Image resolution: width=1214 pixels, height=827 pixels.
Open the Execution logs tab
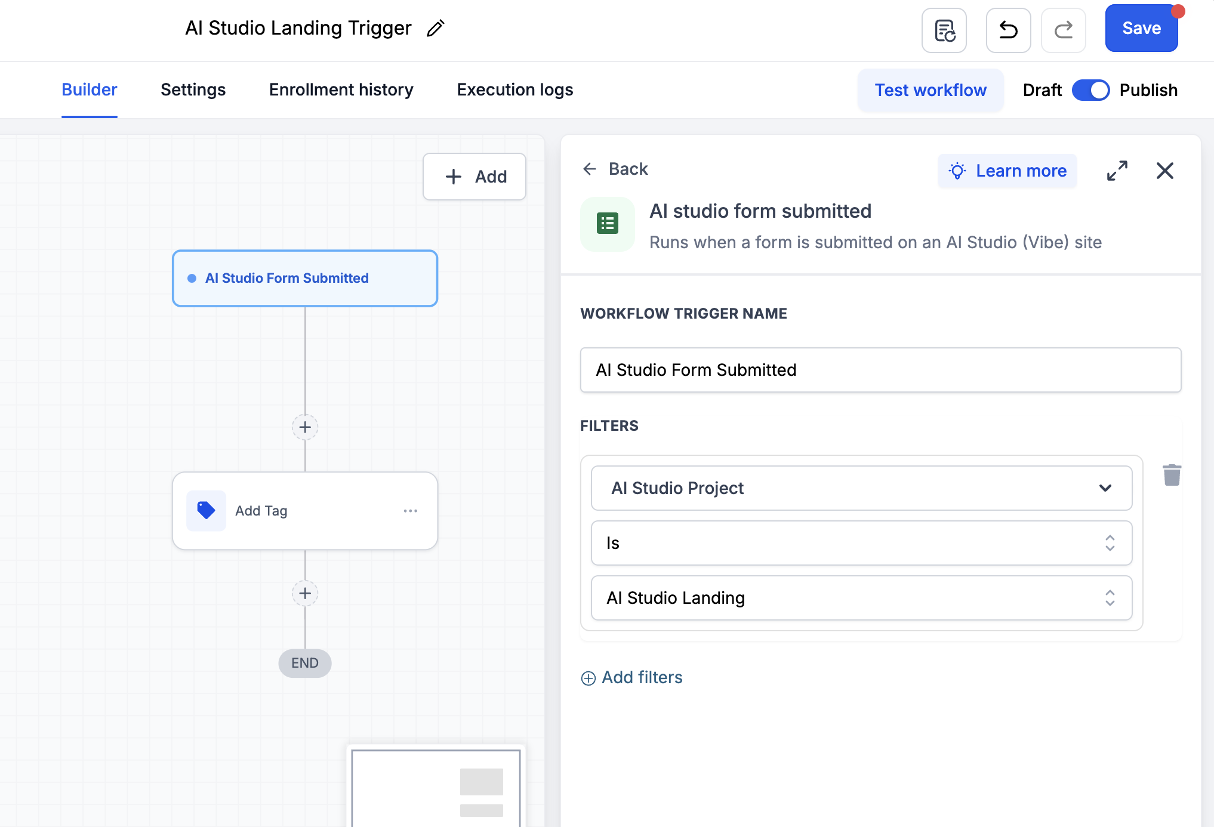click(514, 90)
